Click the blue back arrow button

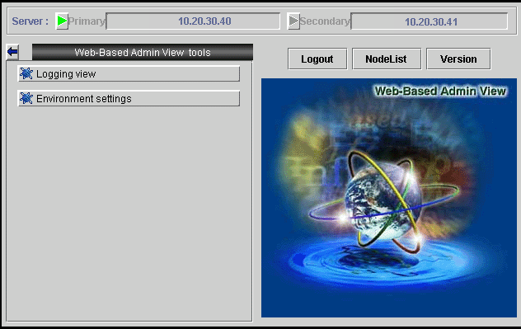[12, 52]
